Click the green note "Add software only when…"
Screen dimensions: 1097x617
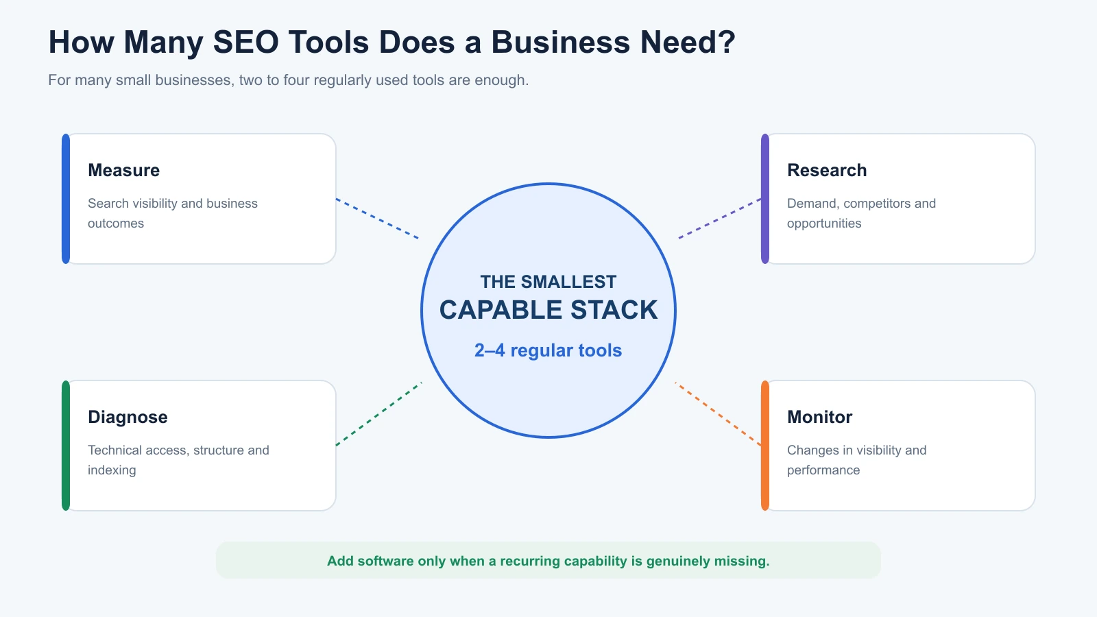pyautogui.click(x=548, y=561)
